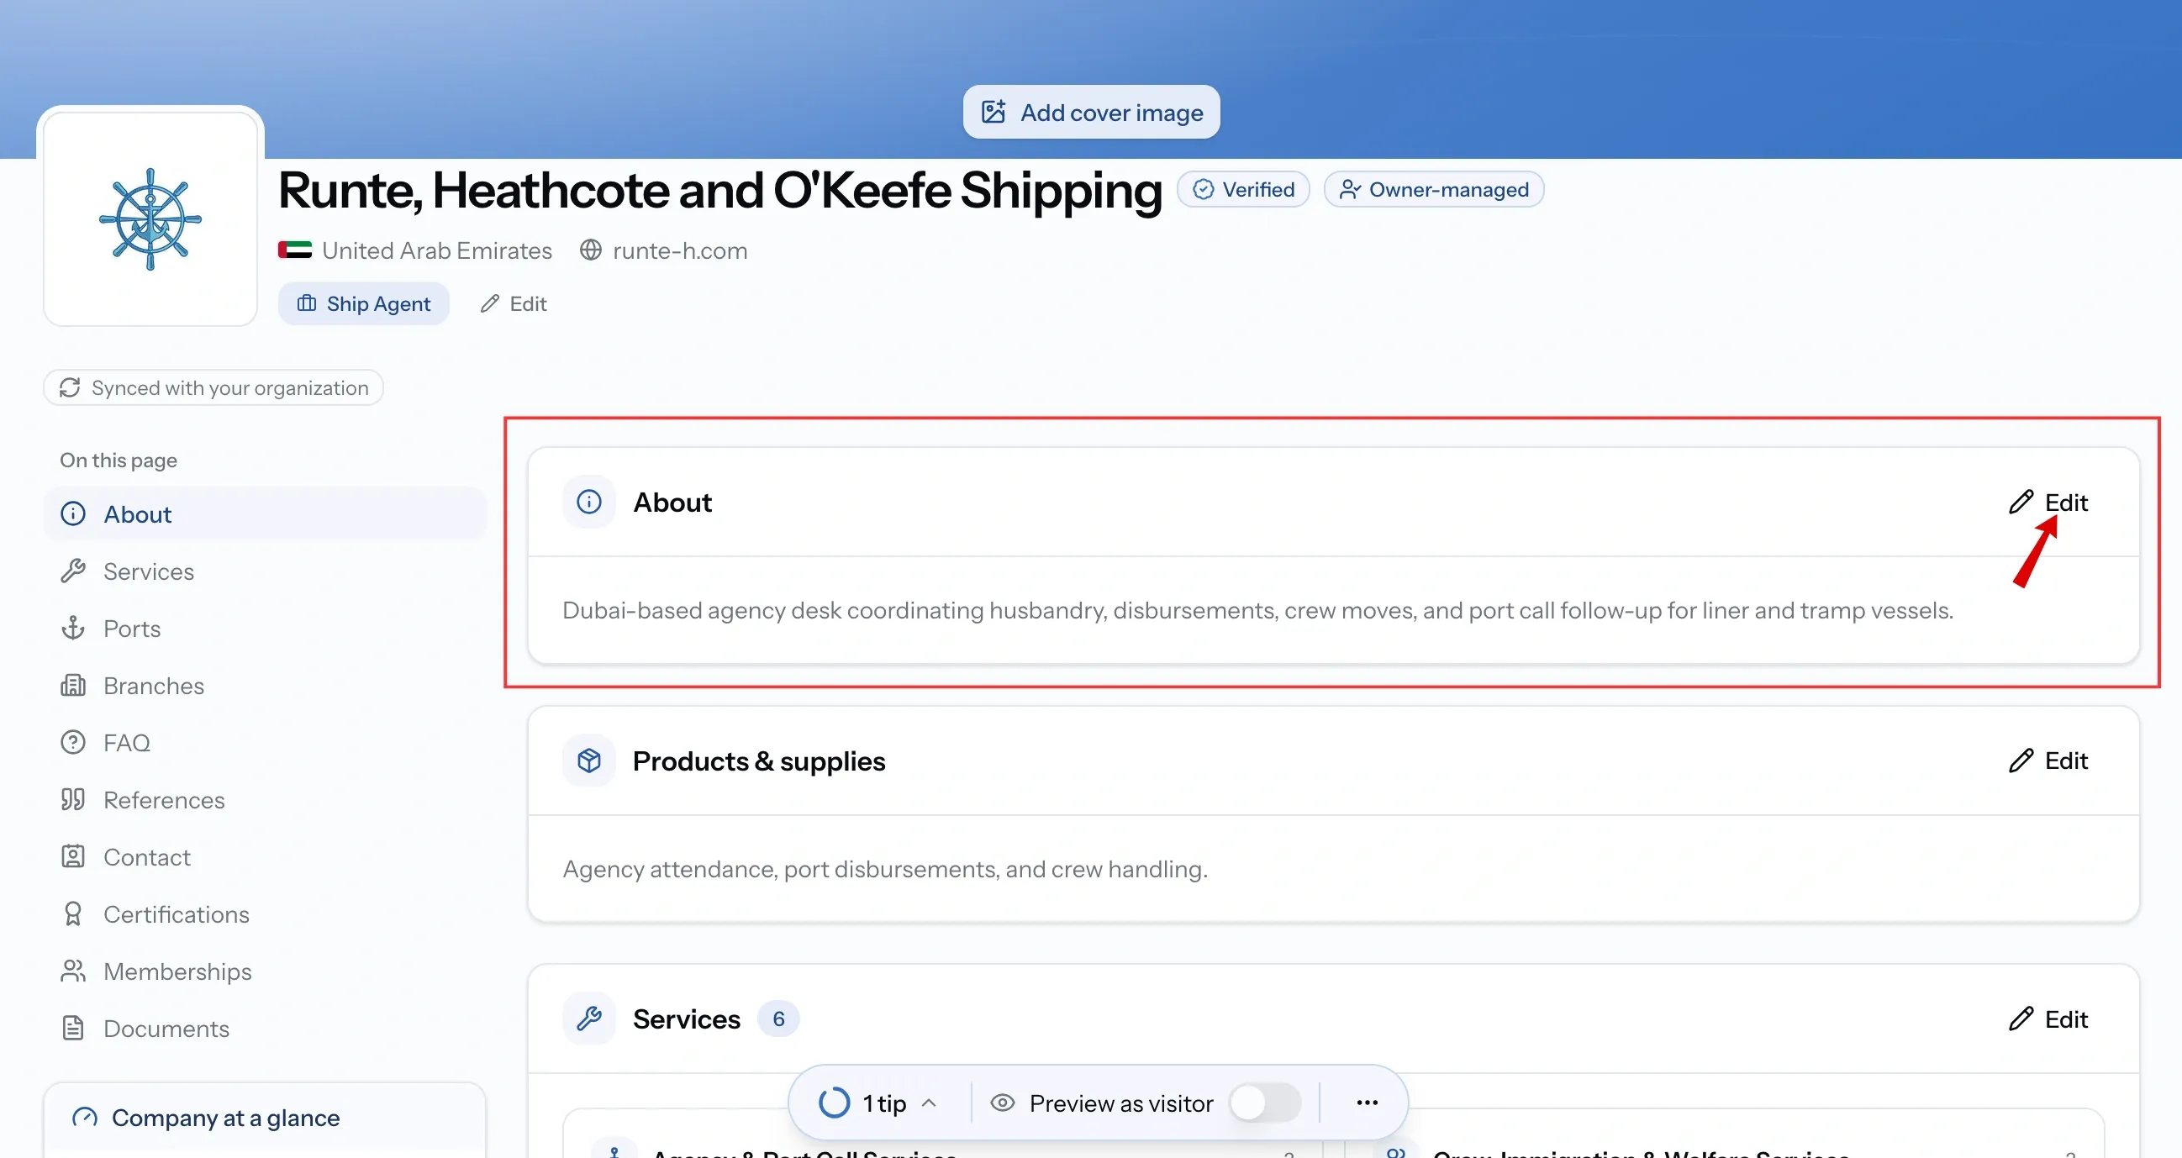Click the building icon next to Branches
This screenshot has height=1158, width=2182.
pyautogui.click(x=73, y=686)
